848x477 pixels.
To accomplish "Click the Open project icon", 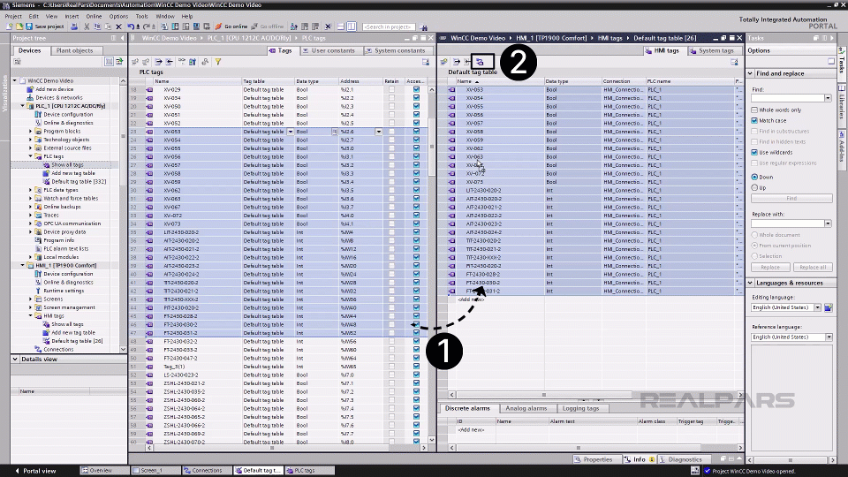I will [x=19, y=26].
